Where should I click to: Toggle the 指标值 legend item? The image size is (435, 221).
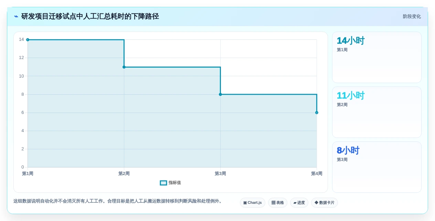tap(170, 183)
